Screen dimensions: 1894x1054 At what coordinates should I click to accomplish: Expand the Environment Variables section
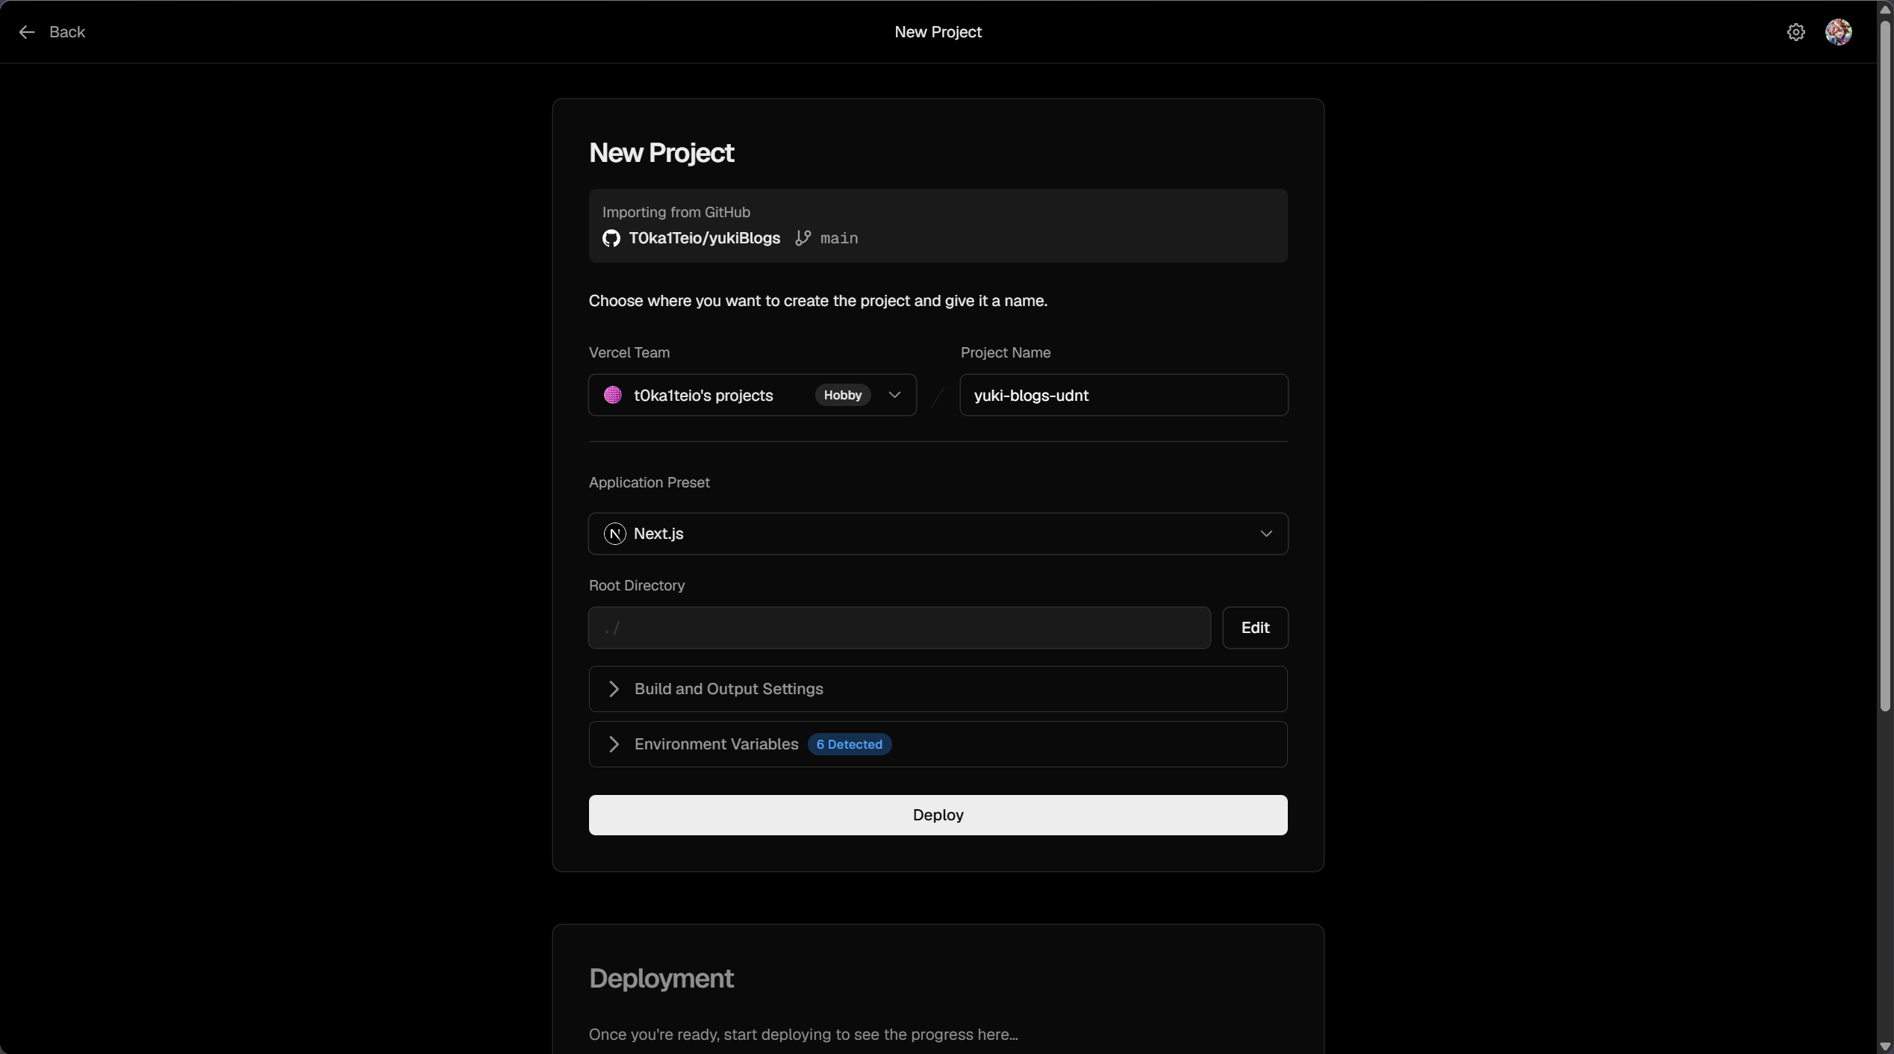(x=938, y=744)
